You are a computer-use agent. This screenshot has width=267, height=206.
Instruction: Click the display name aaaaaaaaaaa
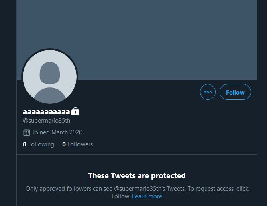46,112
